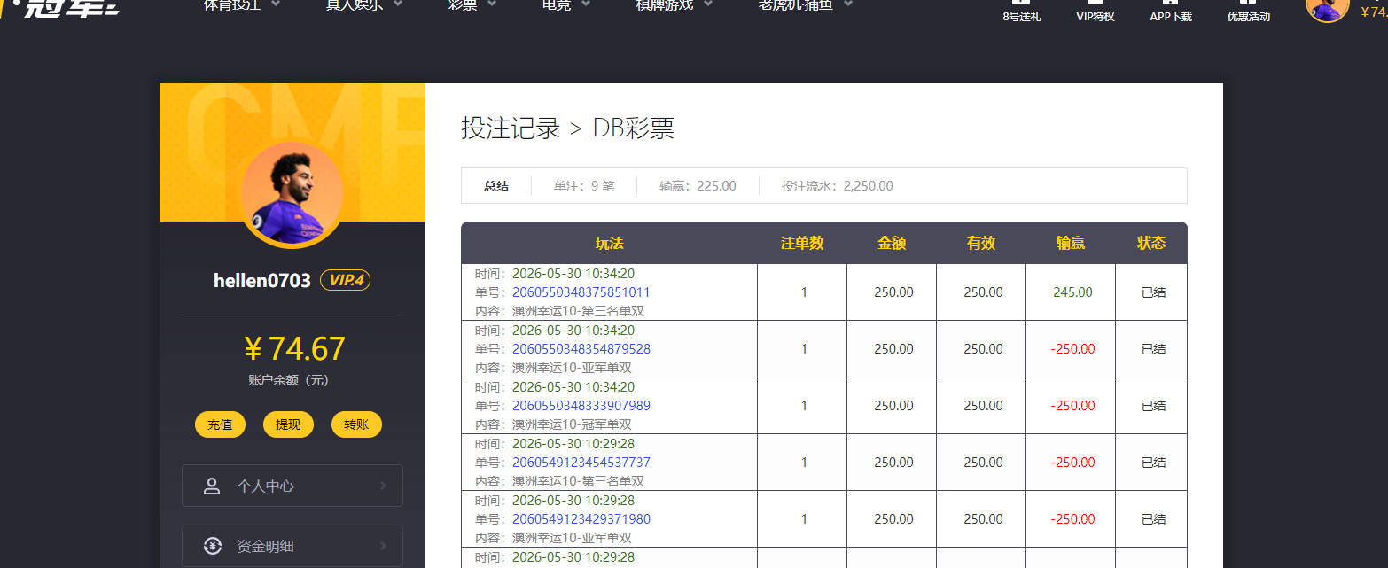Click 投注流水：2,250.00 in the summary
Image resolution: width=1388 pixels, height=568 pixels.
pyautogui.click(x=837, y=186)
